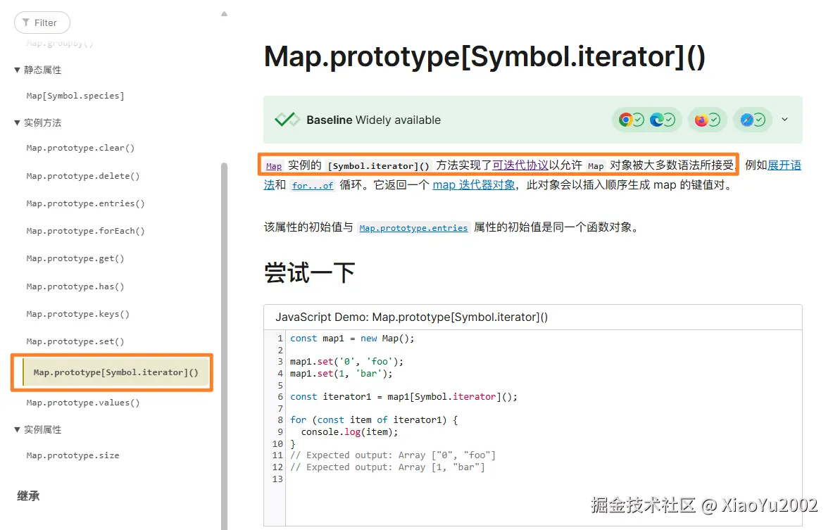Click the Baseline green checkmark icon

287,120
